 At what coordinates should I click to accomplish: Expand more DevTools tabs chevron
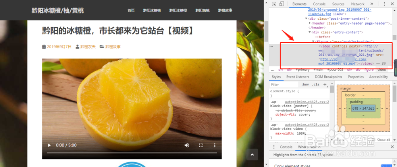pyautogui.click(x=372, y=4)
